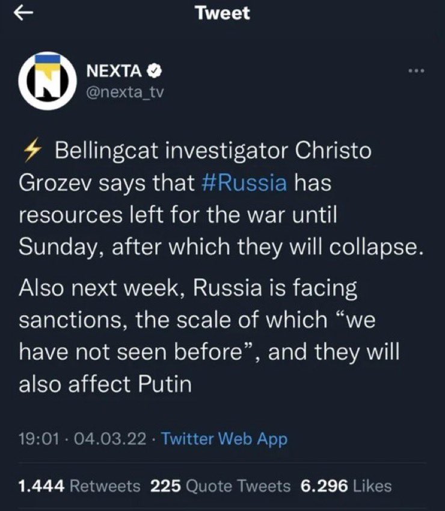
Task: Click the tweet text mentioning Christo Grozev
Action: click(x=221, y=199)
